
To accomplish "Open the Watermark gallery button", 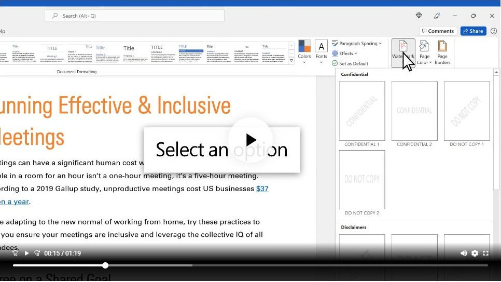I will 403,53.
